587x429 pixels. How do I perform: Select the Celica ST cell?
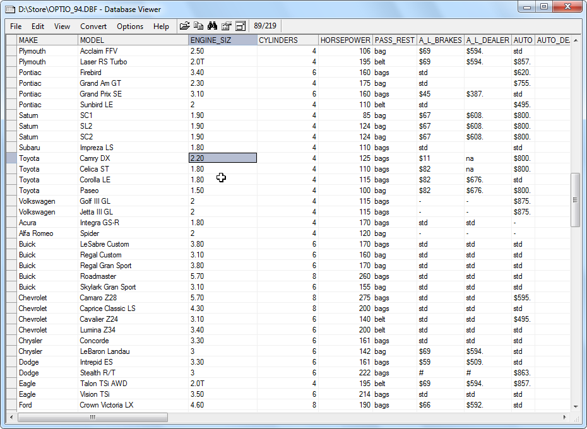pos(133,169)
